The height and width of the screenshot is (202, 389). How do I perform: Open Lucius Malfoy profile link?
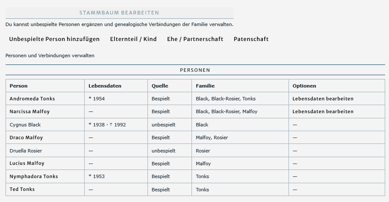(27, 163)
